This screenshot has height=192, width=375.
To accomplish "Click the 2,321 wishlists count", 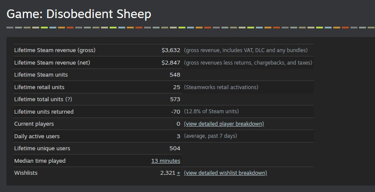I will click(168, 173).
